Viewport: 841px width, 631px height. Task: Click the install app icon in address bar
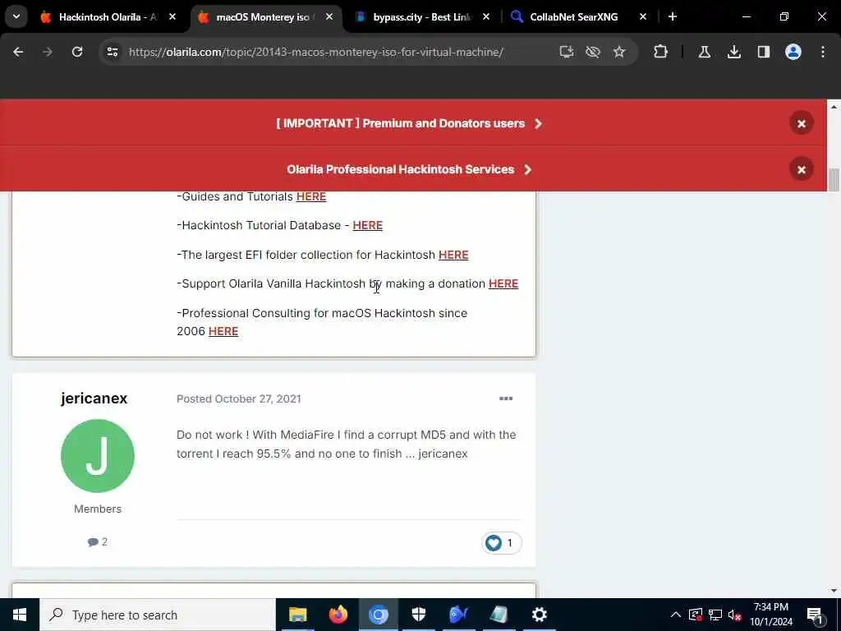(x=567, y=52)
